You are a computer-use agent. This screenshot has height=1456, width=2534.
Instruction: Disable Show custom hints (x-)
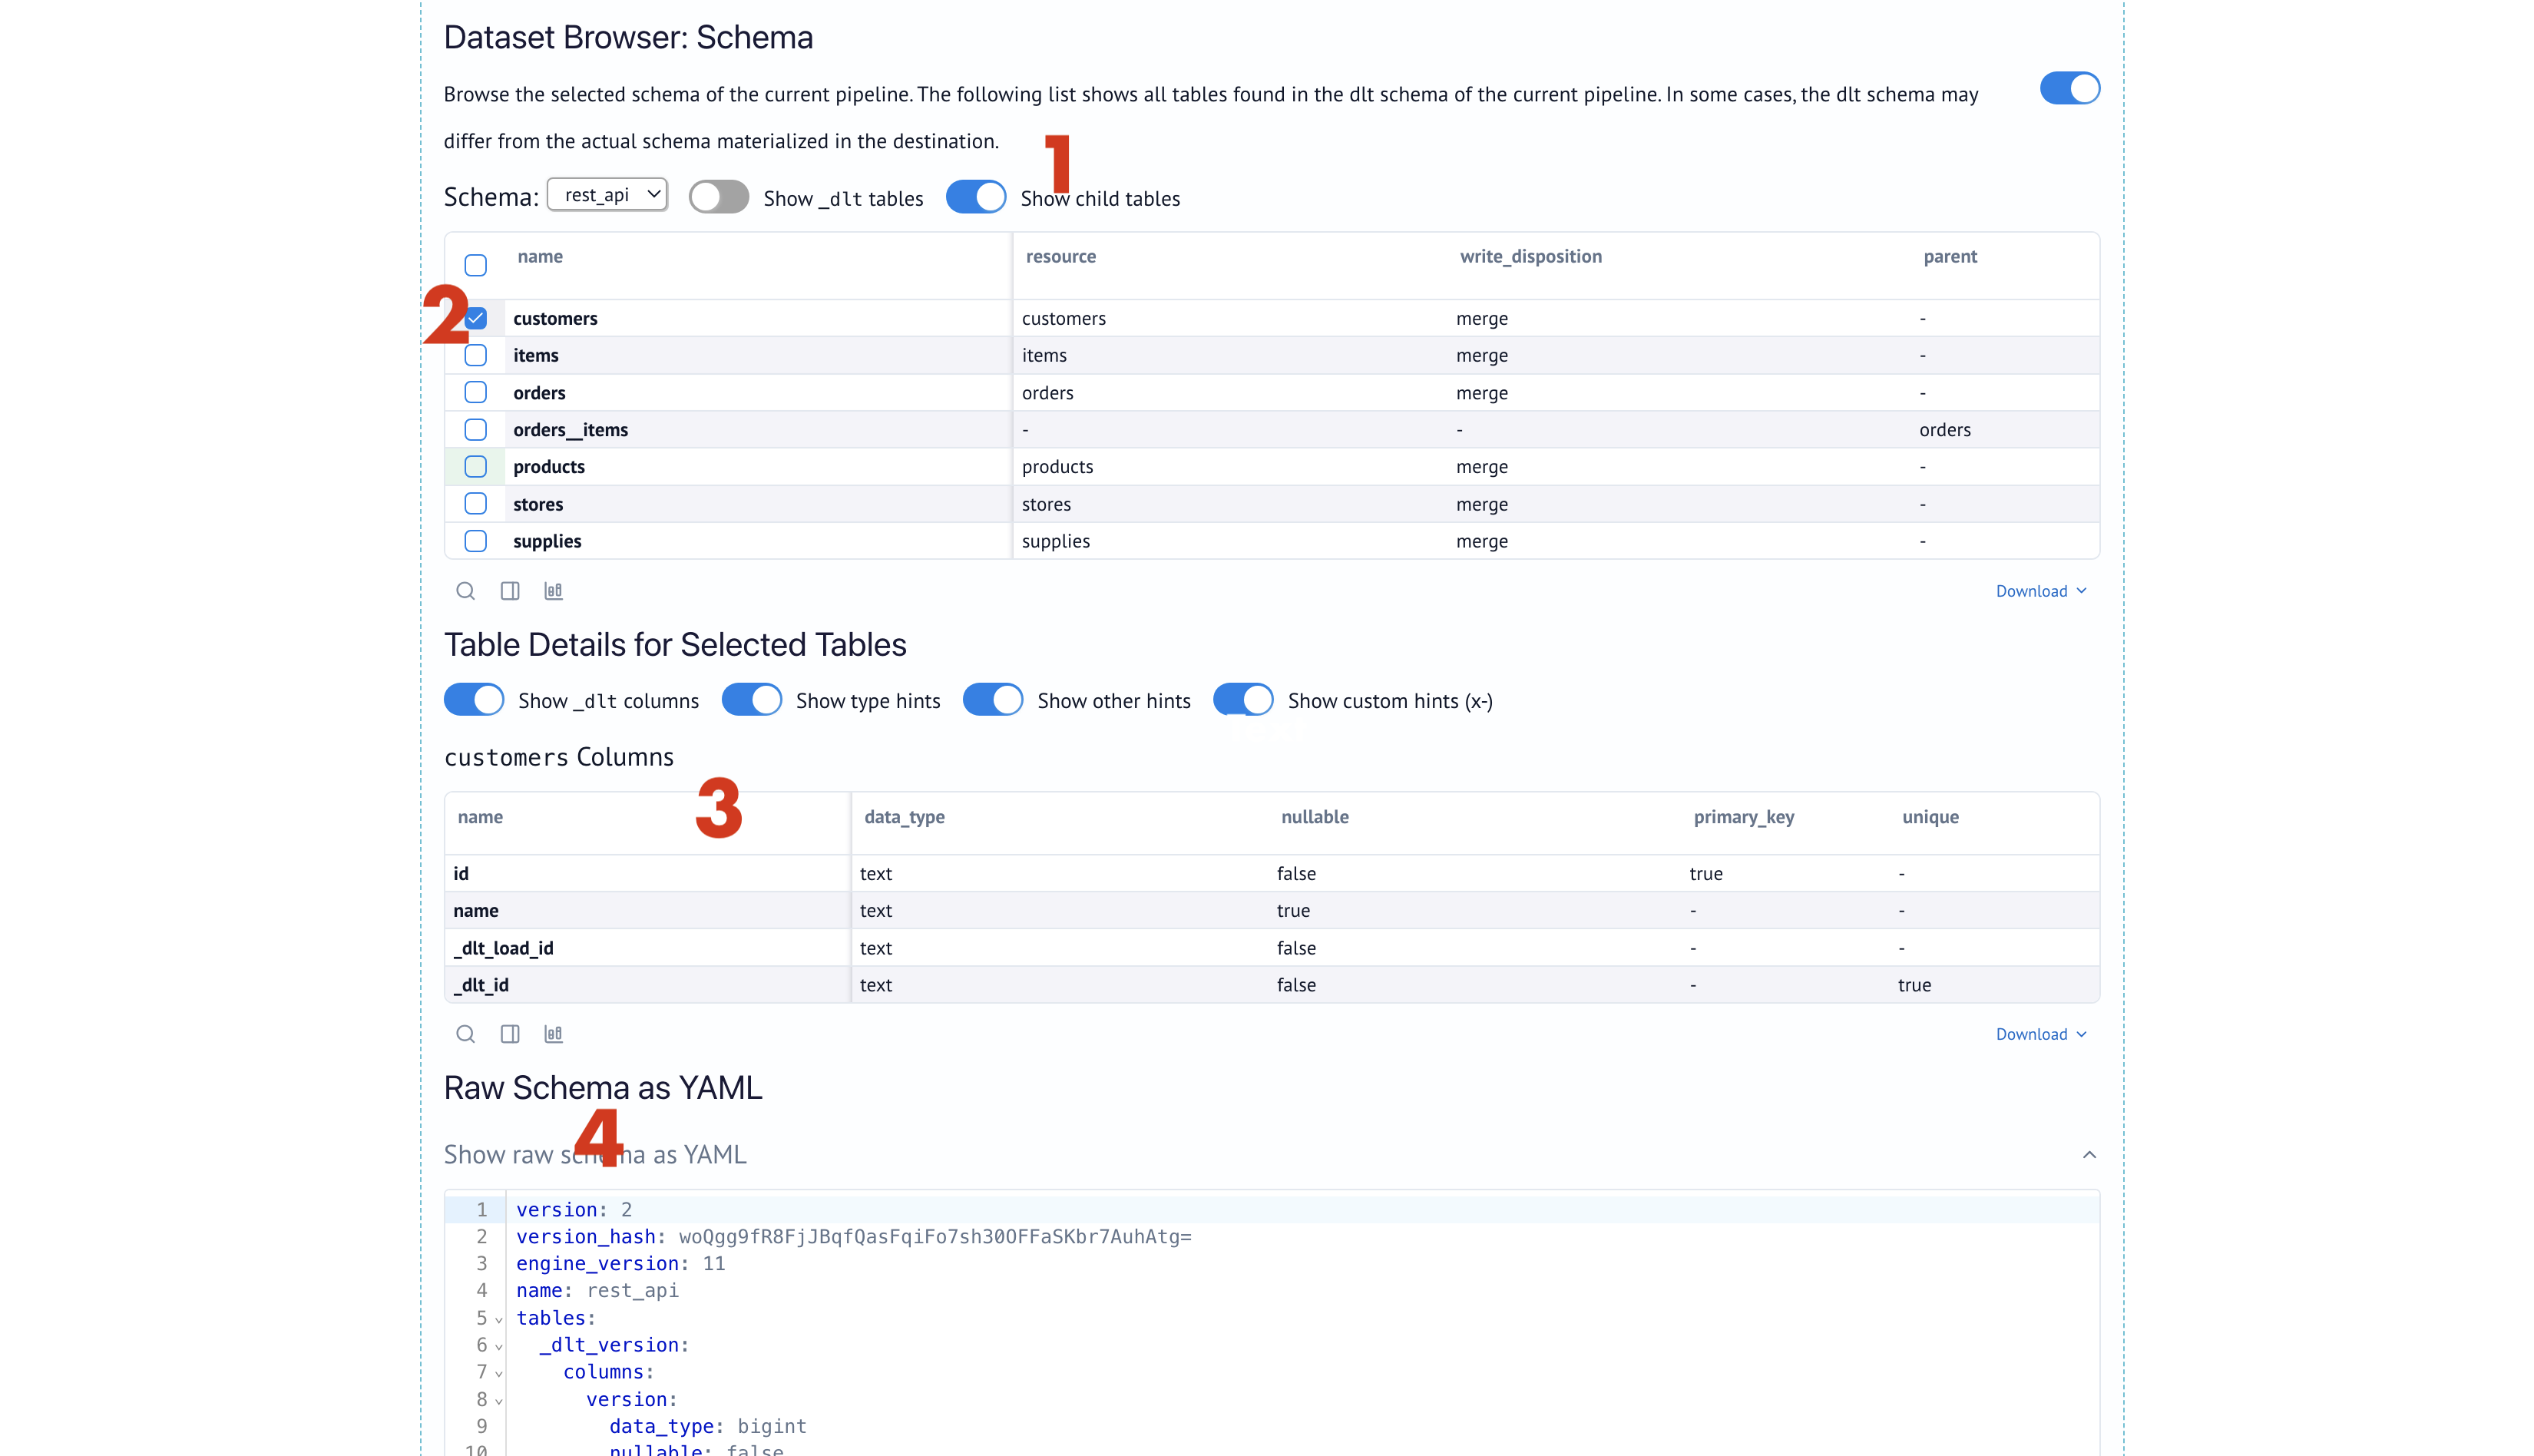[x=1243, y=700]
